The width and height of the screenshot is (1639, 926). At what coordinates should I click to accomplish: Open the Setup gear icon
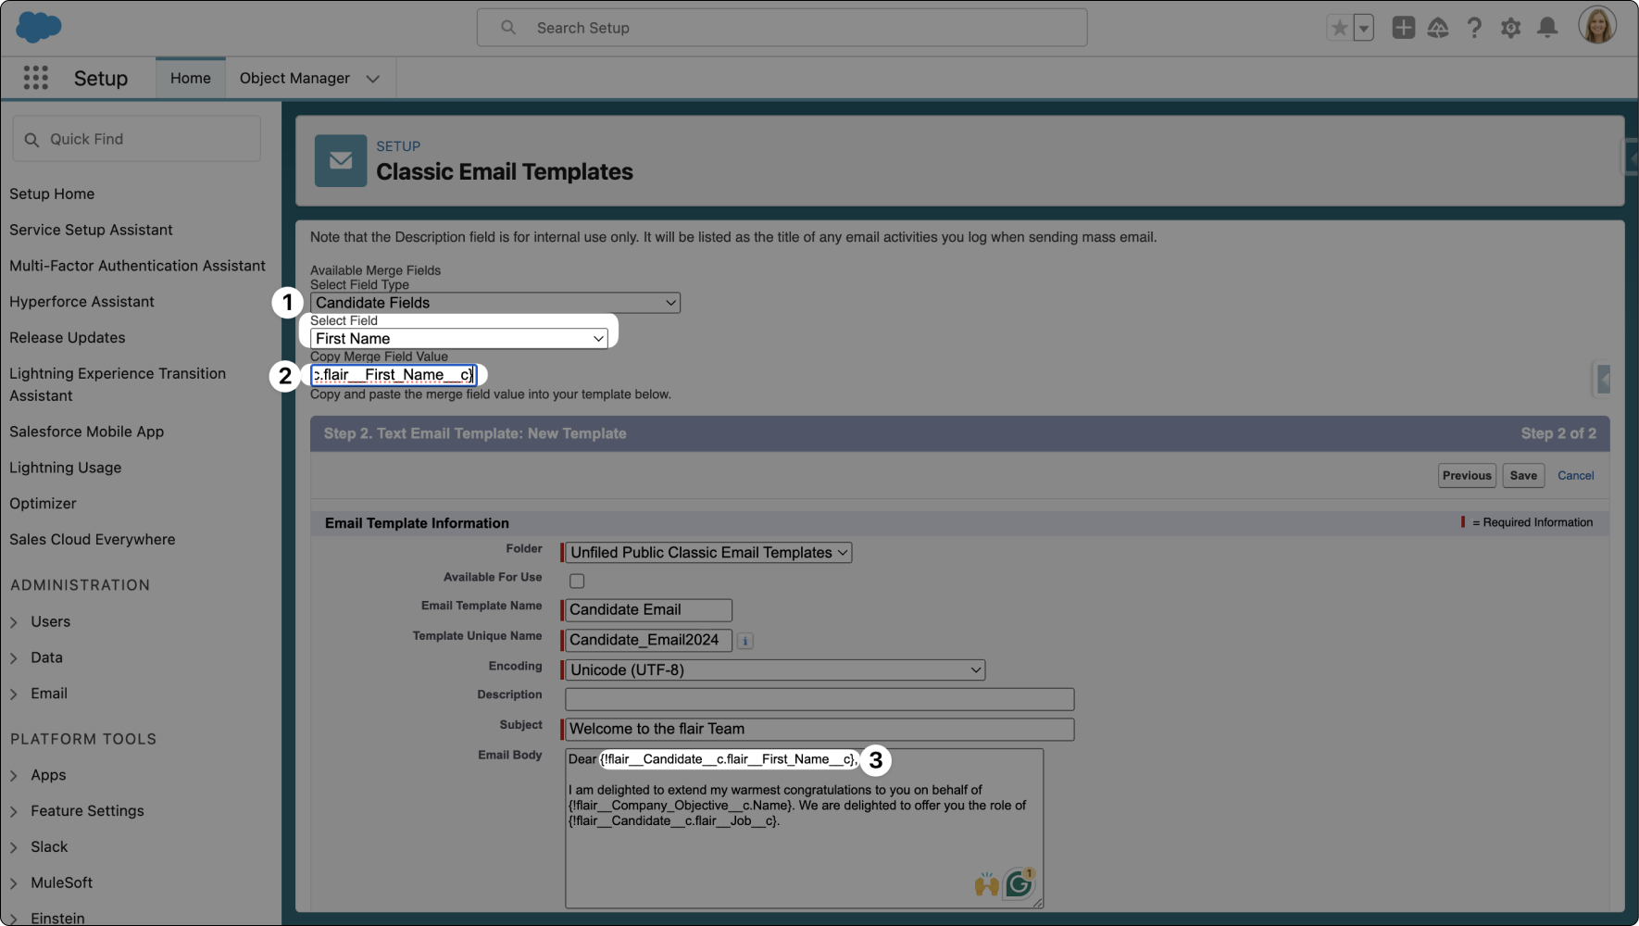click(x=1510, y=28)
